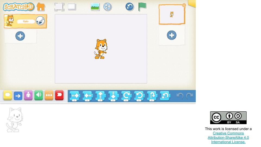Click the ScratchJr logo
This screenshot has height=147, width=261.
point(19,7)
